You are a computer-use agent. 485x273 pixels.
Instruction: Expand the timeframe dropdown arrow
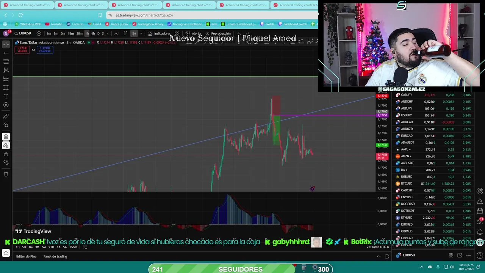(108, 33)
